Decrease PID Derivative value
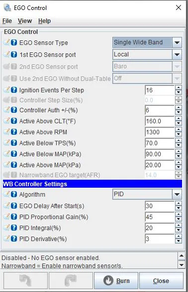 point(179,241)
